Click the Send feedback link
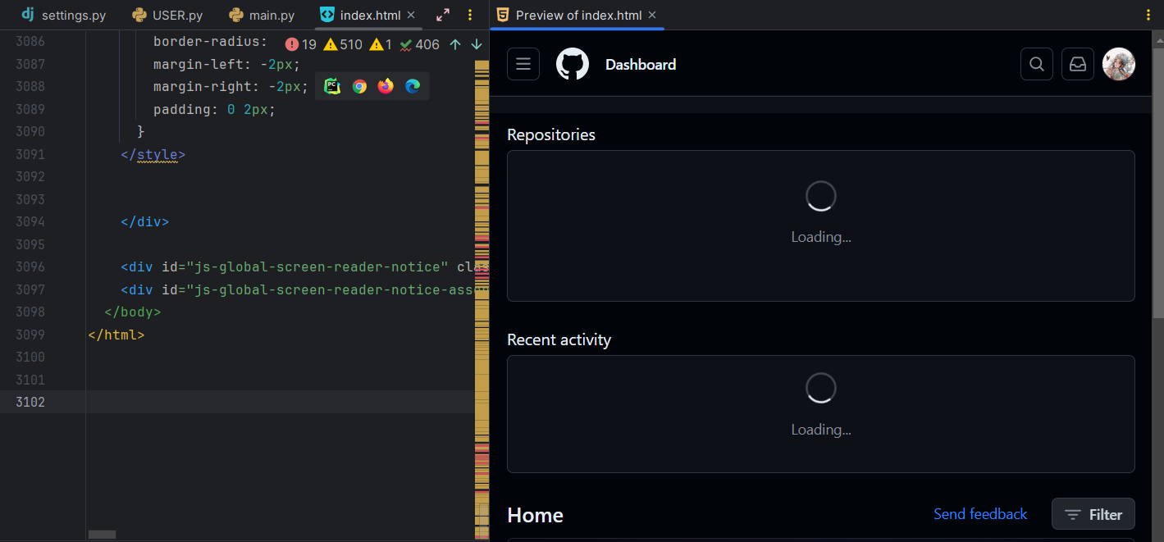The image size is (1164, 542). 980,514
